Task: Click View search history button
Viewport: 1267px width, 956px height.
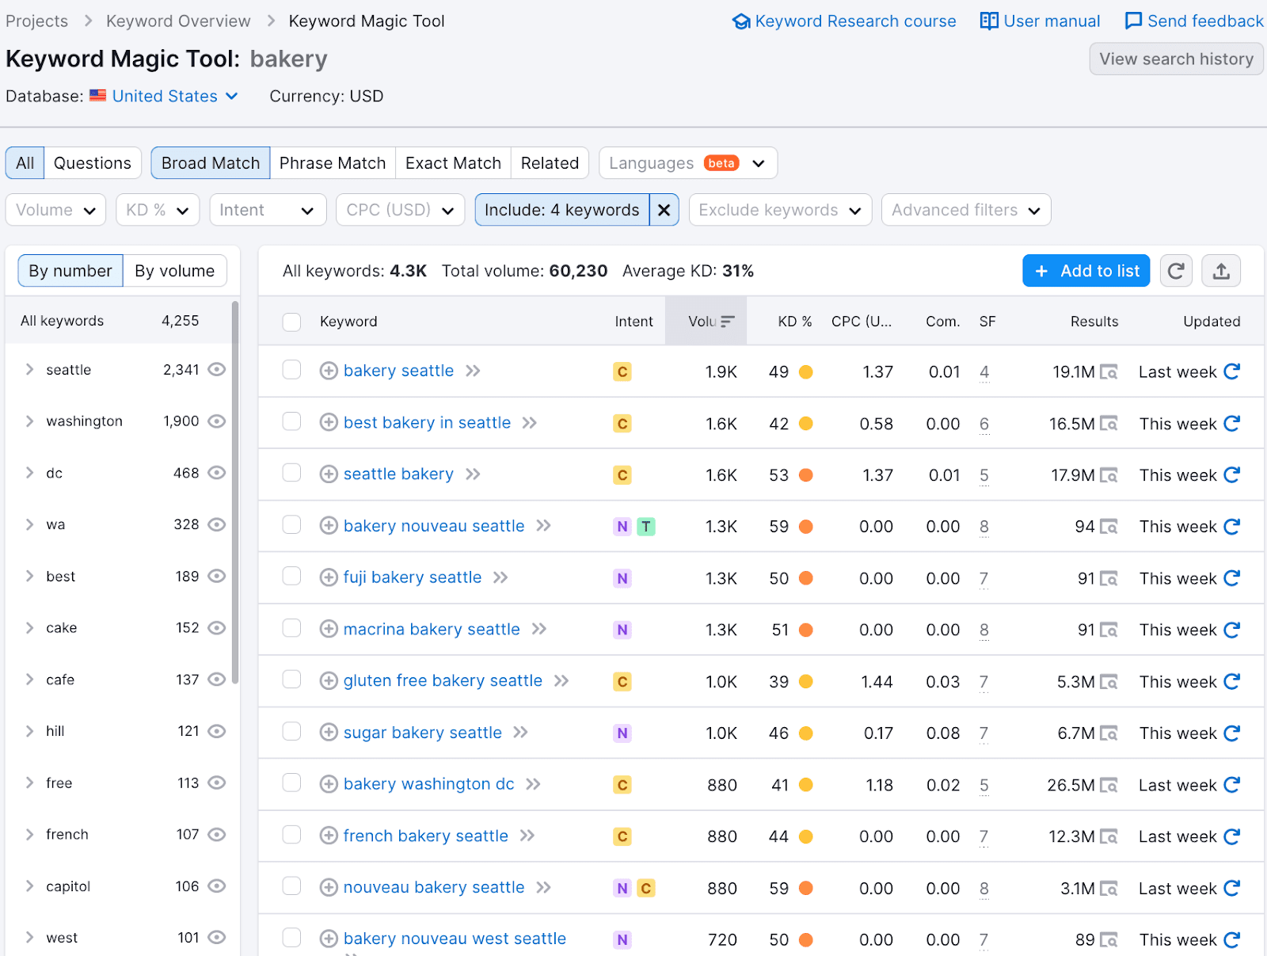Action: click(1176, 59)
